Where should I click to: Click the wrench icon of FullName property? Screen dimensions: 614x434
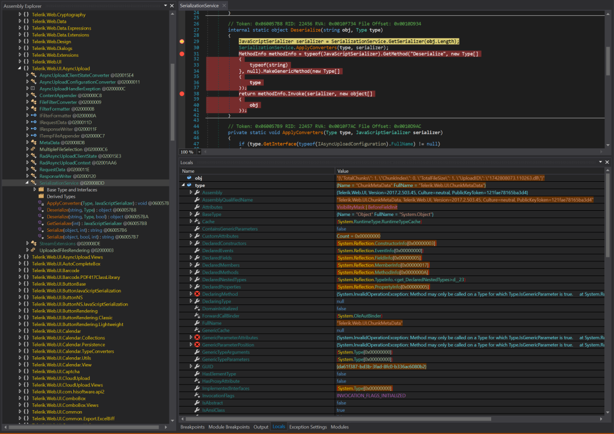pos(197,323)
